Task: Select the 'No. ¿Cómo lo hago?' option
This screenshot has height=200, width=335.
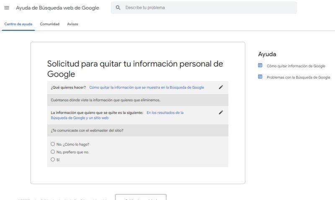Action: point(53,144)
